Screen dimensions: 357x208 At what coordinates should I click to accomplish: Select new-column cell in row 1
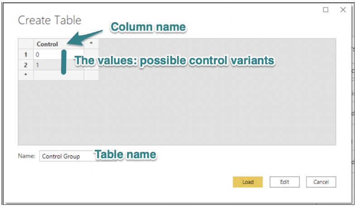click(92, 54)
